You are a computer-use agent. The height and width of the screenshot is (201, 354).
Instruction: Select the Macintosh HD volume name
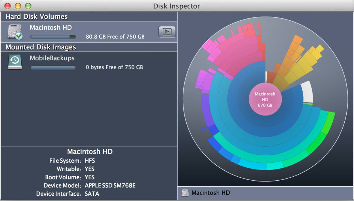[51, 27]
